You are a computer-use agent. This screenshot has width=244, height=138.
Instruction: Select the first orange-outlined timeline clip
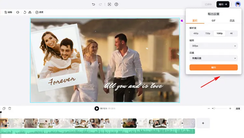click(4, 123)
